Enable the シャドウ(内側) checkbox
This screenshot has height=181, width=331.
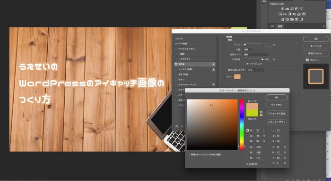pyautogui.click(x=176, y=69)
